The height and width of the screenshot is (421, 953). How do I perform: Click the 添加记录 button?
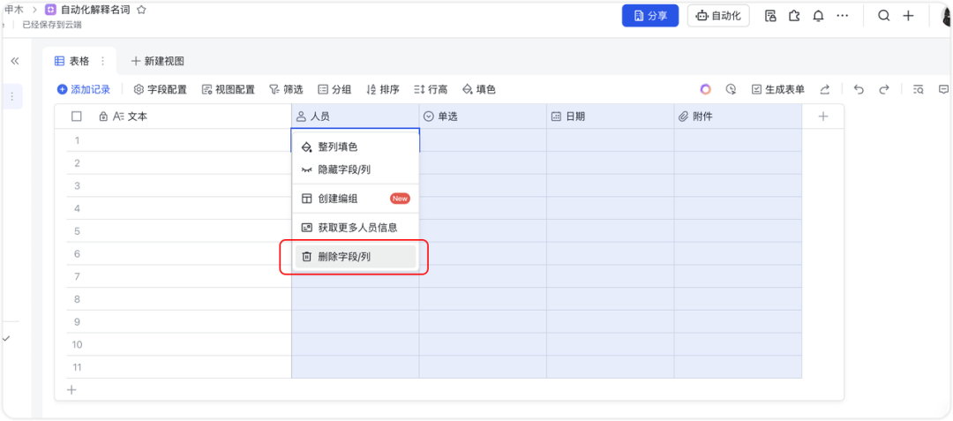pyautogui.click(x=83, y=89)
